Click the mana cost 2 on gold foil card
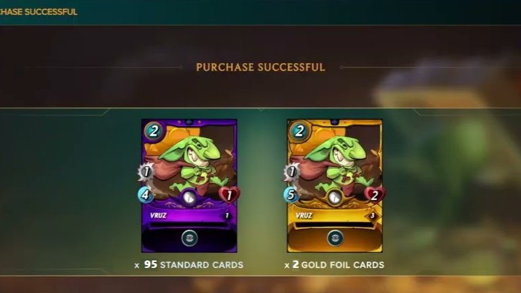The height and width of the screenshot is (293, 521). click(299, 131)
